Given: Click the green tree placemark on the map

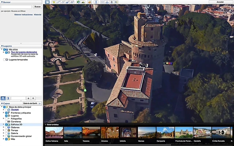Looking at the screenshot, I should [85, 90].
